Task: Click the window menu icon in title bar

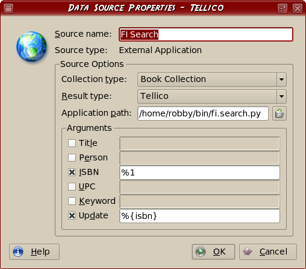Action: click(8, 8)
